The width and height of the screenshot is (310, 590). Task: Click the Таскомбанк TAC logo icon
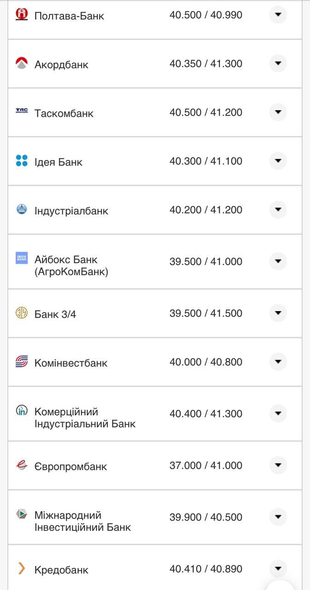point(22,111)
